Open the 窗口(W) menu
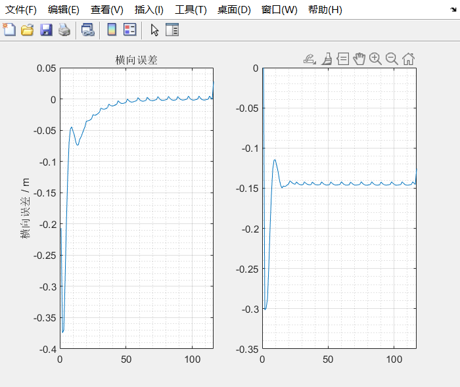 [279, 10]
